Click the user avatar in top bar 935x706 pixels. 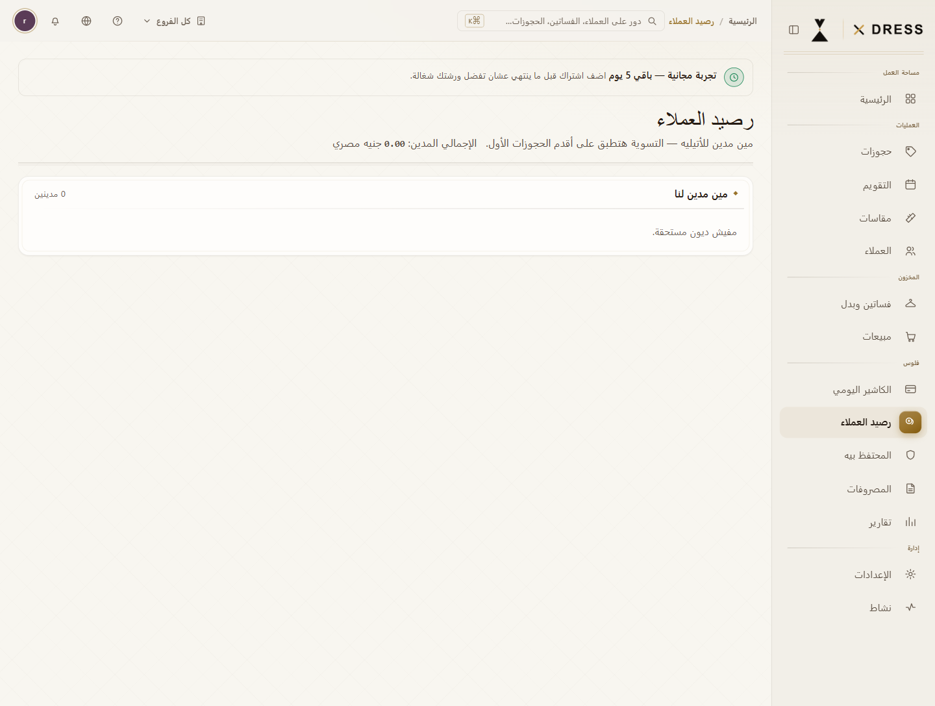point(25,21)
